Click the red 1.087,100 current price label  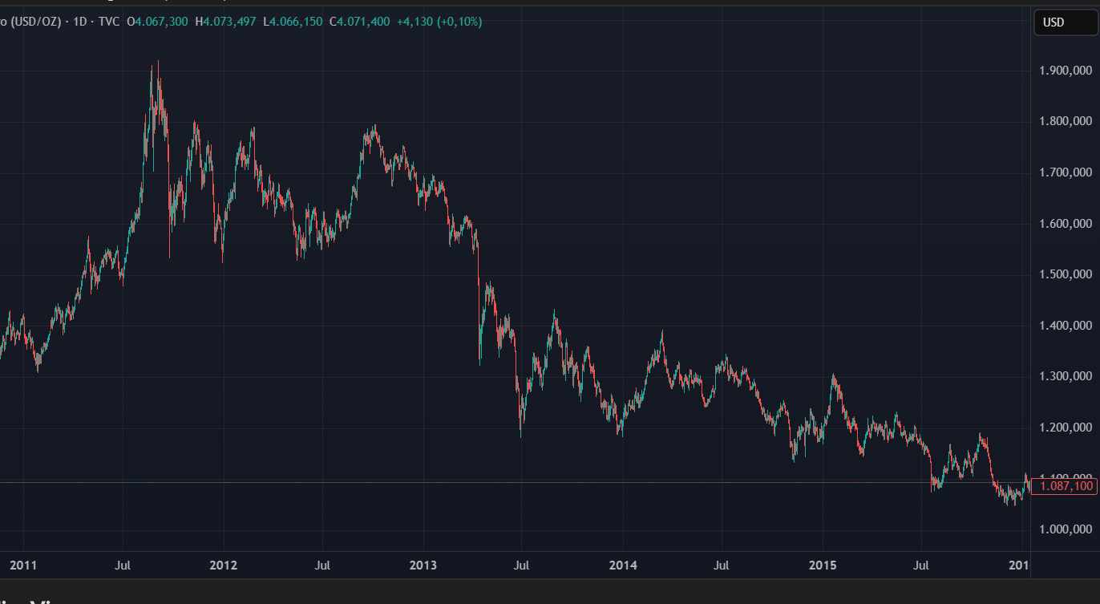coord(1064,486)
